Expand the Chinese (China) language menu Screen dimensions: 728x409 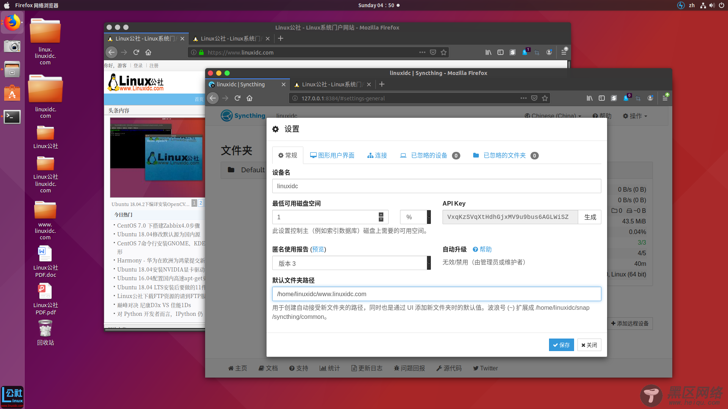(553, 116)
